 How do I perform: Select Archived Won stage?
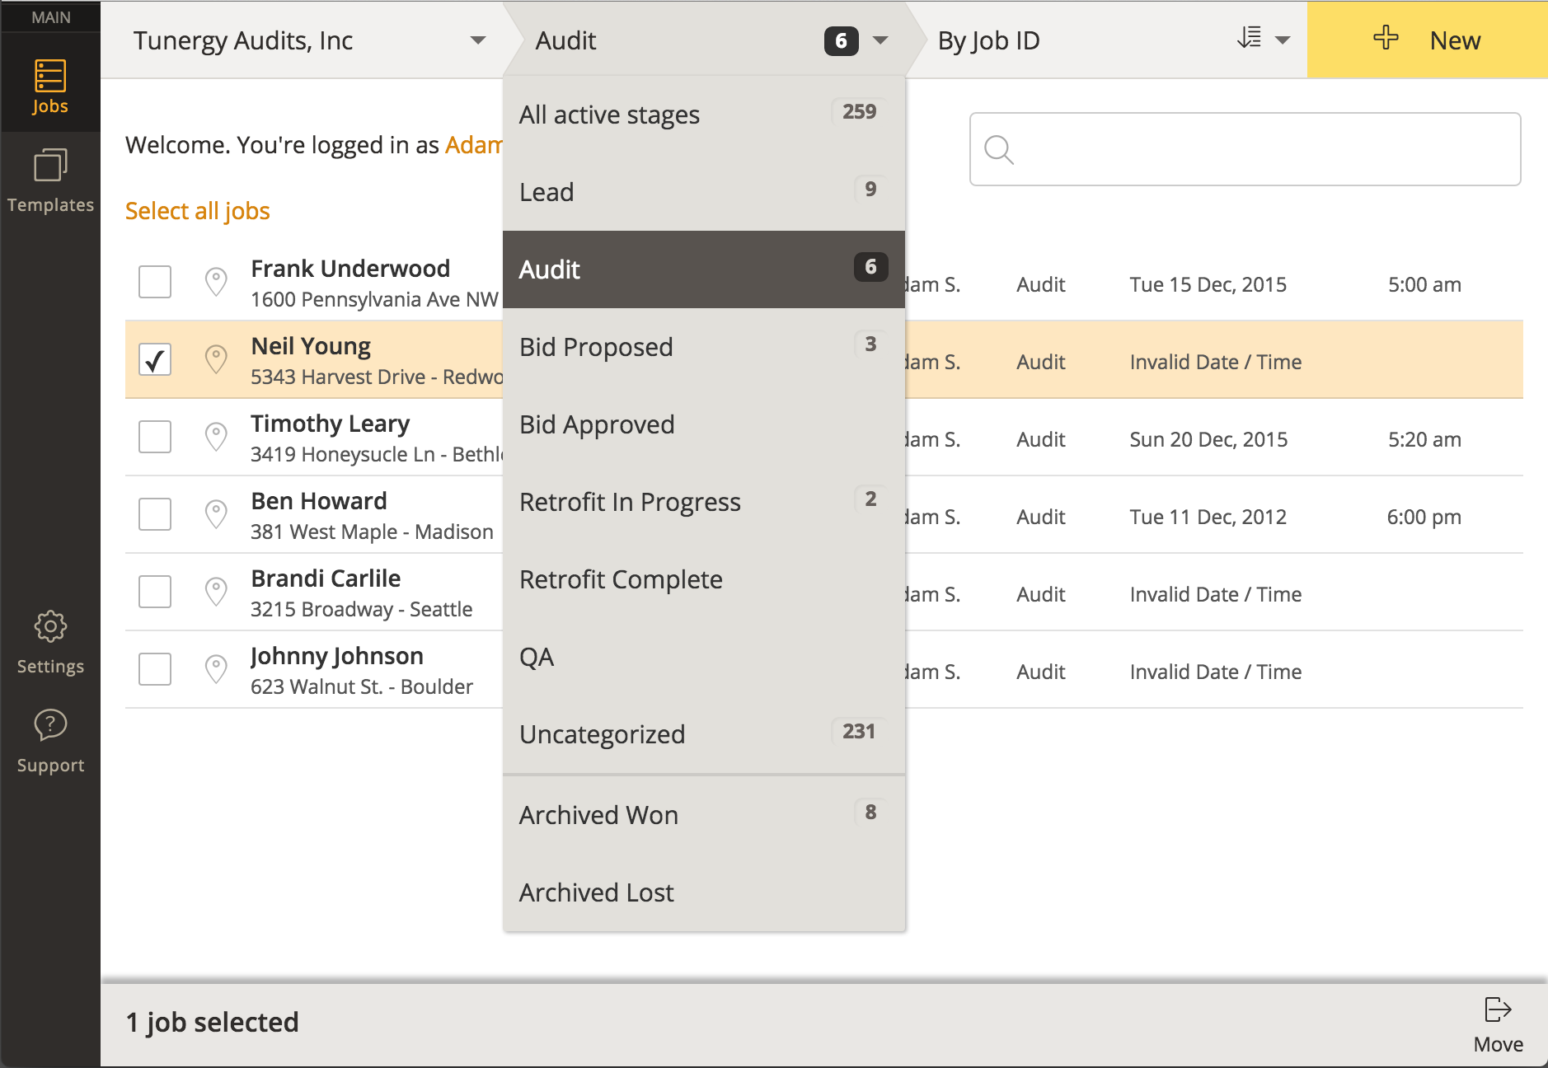point(704,815)
